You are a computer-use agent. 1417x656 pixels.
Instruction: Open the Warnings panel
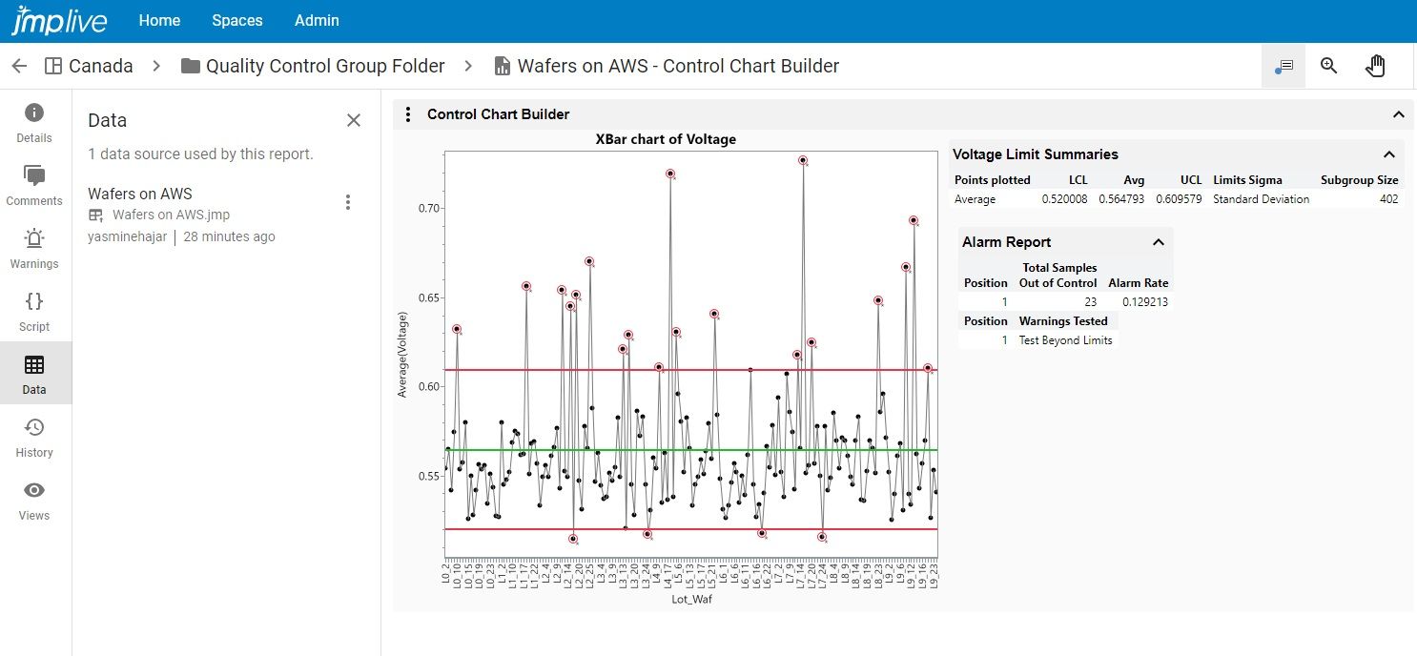tap(34, 251)
